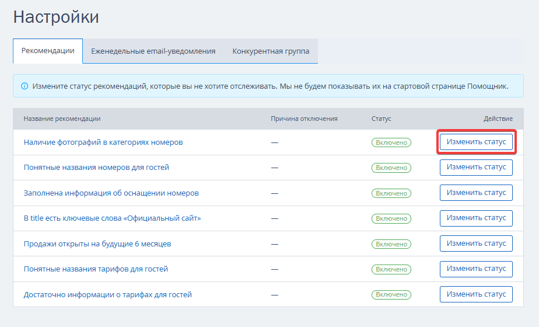The width and height of the screenshot is (539, 327).
Task: Click Включено badge in Достаточно информации о тарифах row
Action: [391, 295]
